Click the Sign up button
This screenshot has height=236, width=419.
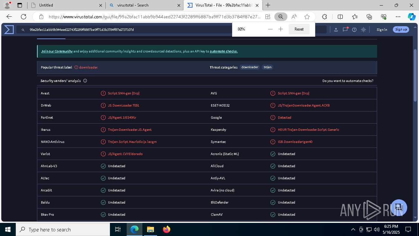(401, 29)
